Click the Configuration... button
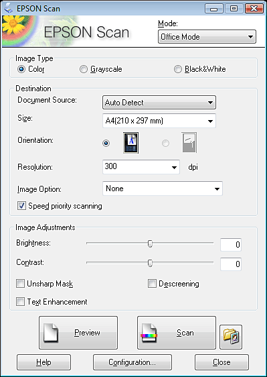This screenshot has width=267, height=377. (x=132, y=362)
